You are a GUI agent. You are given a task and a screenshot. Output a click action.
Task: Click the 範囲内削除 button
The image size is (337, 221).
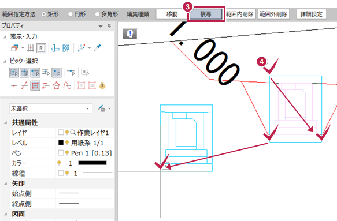pos(240,14)
